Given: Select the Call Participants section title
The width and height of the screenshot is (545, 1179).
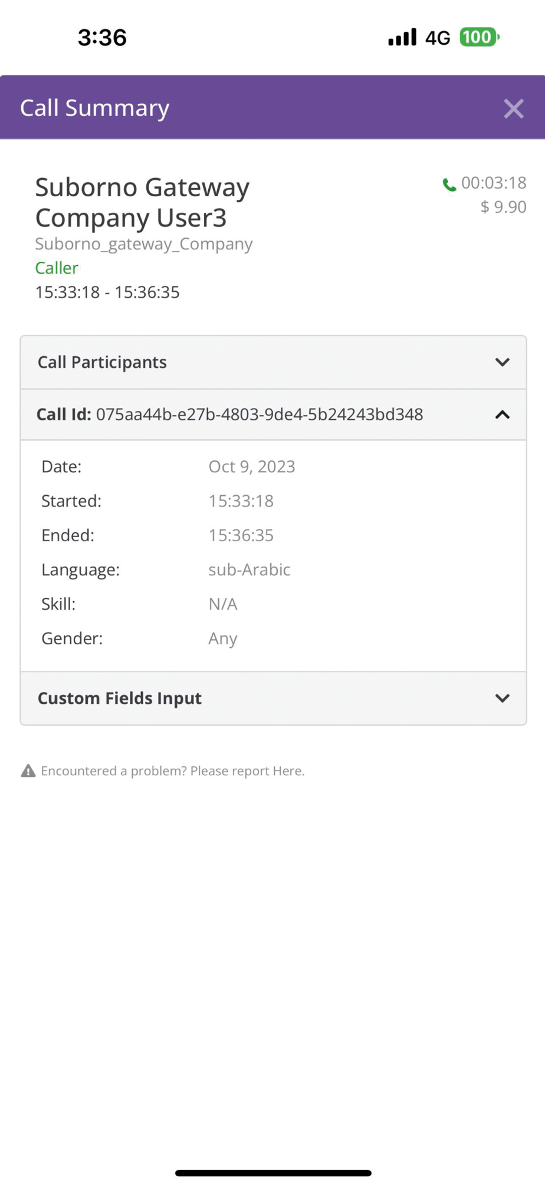Looking at the screenshot, I should (102, 362).
